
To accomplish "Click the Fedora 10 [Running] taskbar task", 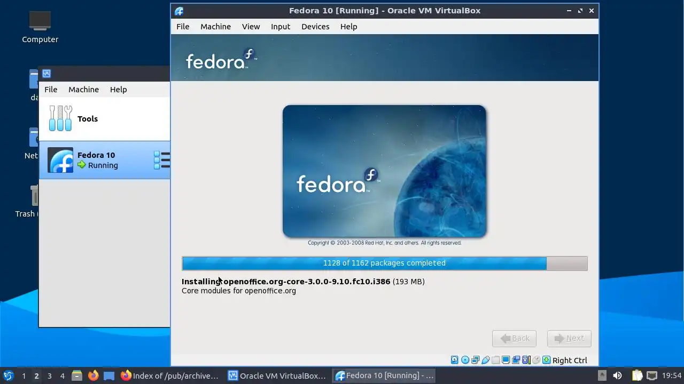I will (x=384, y=375).
